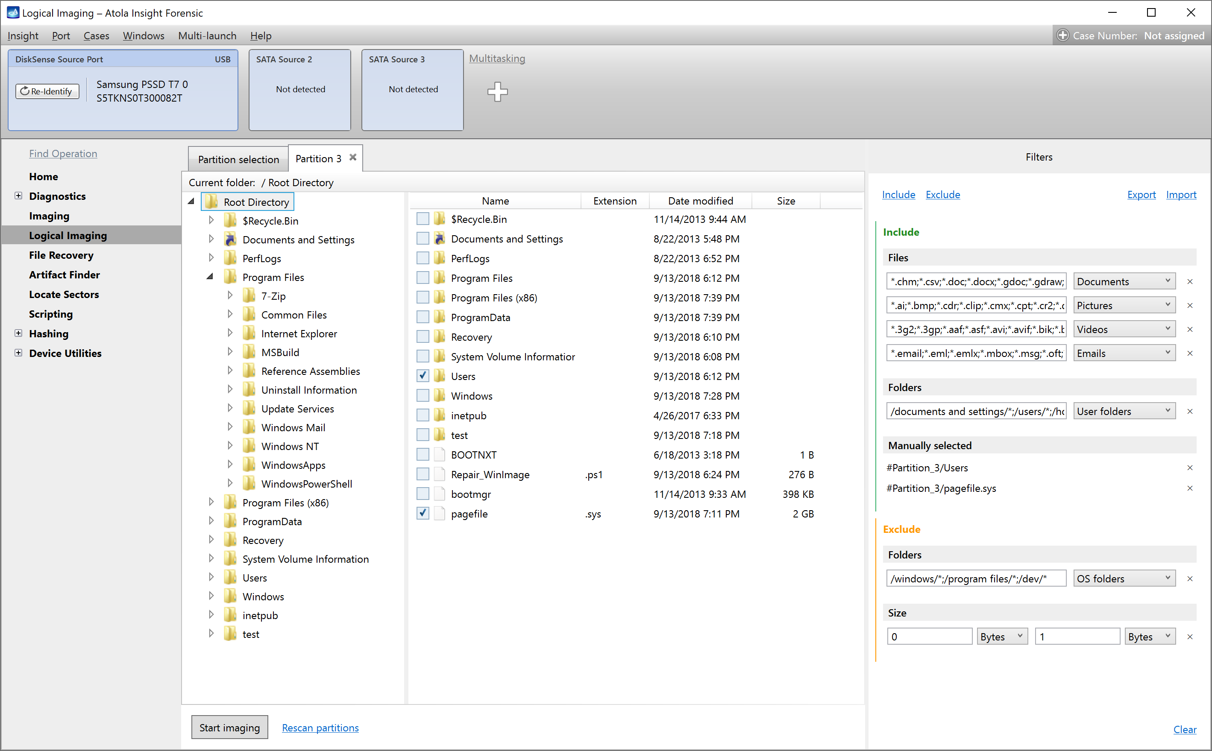The image size is (1212, 751).
Task: Open the Documents filter type dropdown
Action: [1124, 282]
